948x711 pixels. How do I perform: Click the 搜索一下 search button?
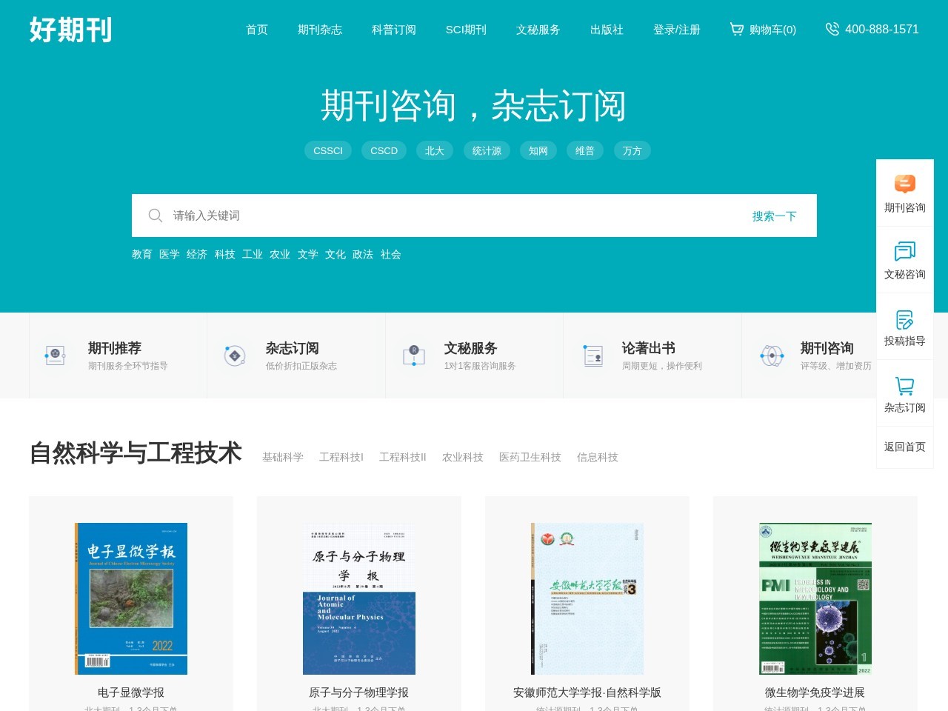(774, 216)
